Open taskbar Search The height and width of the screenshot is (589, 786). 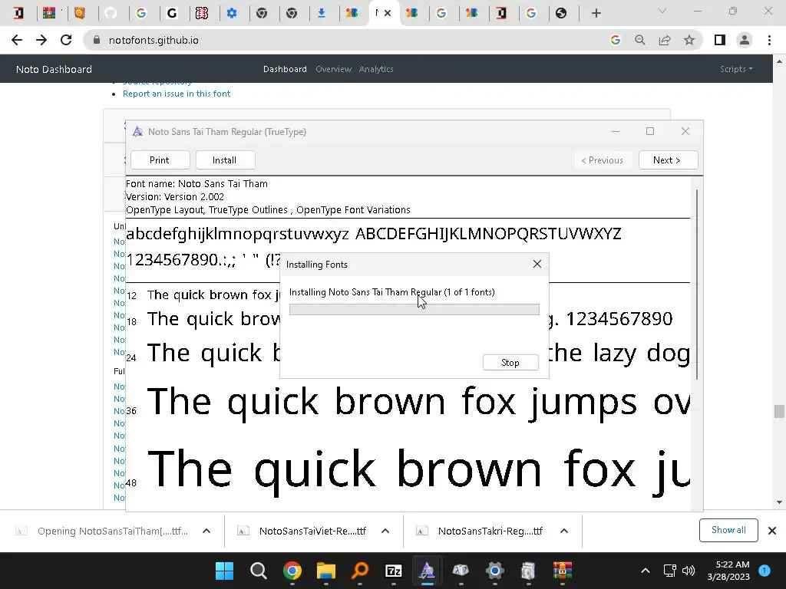pos(259,571)
